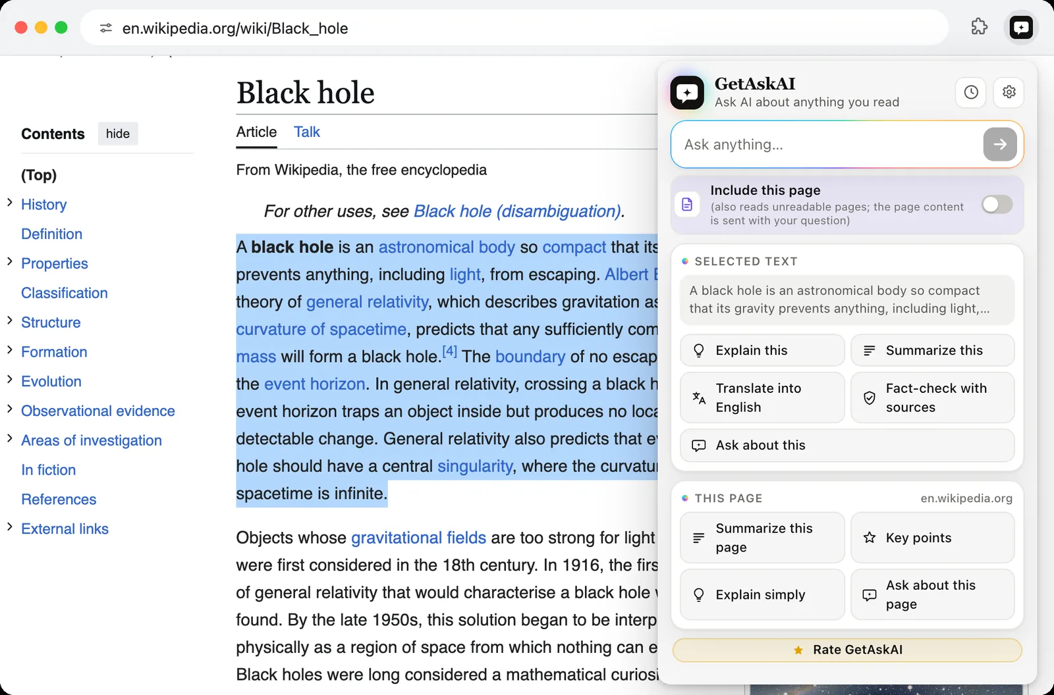This screenshot has width=1054, height=695.
Task: Expand the History section chevron
Action: tap(10, 203)
